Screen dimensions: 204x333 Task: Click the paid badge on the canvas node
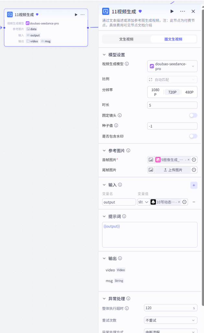(37, 14)
